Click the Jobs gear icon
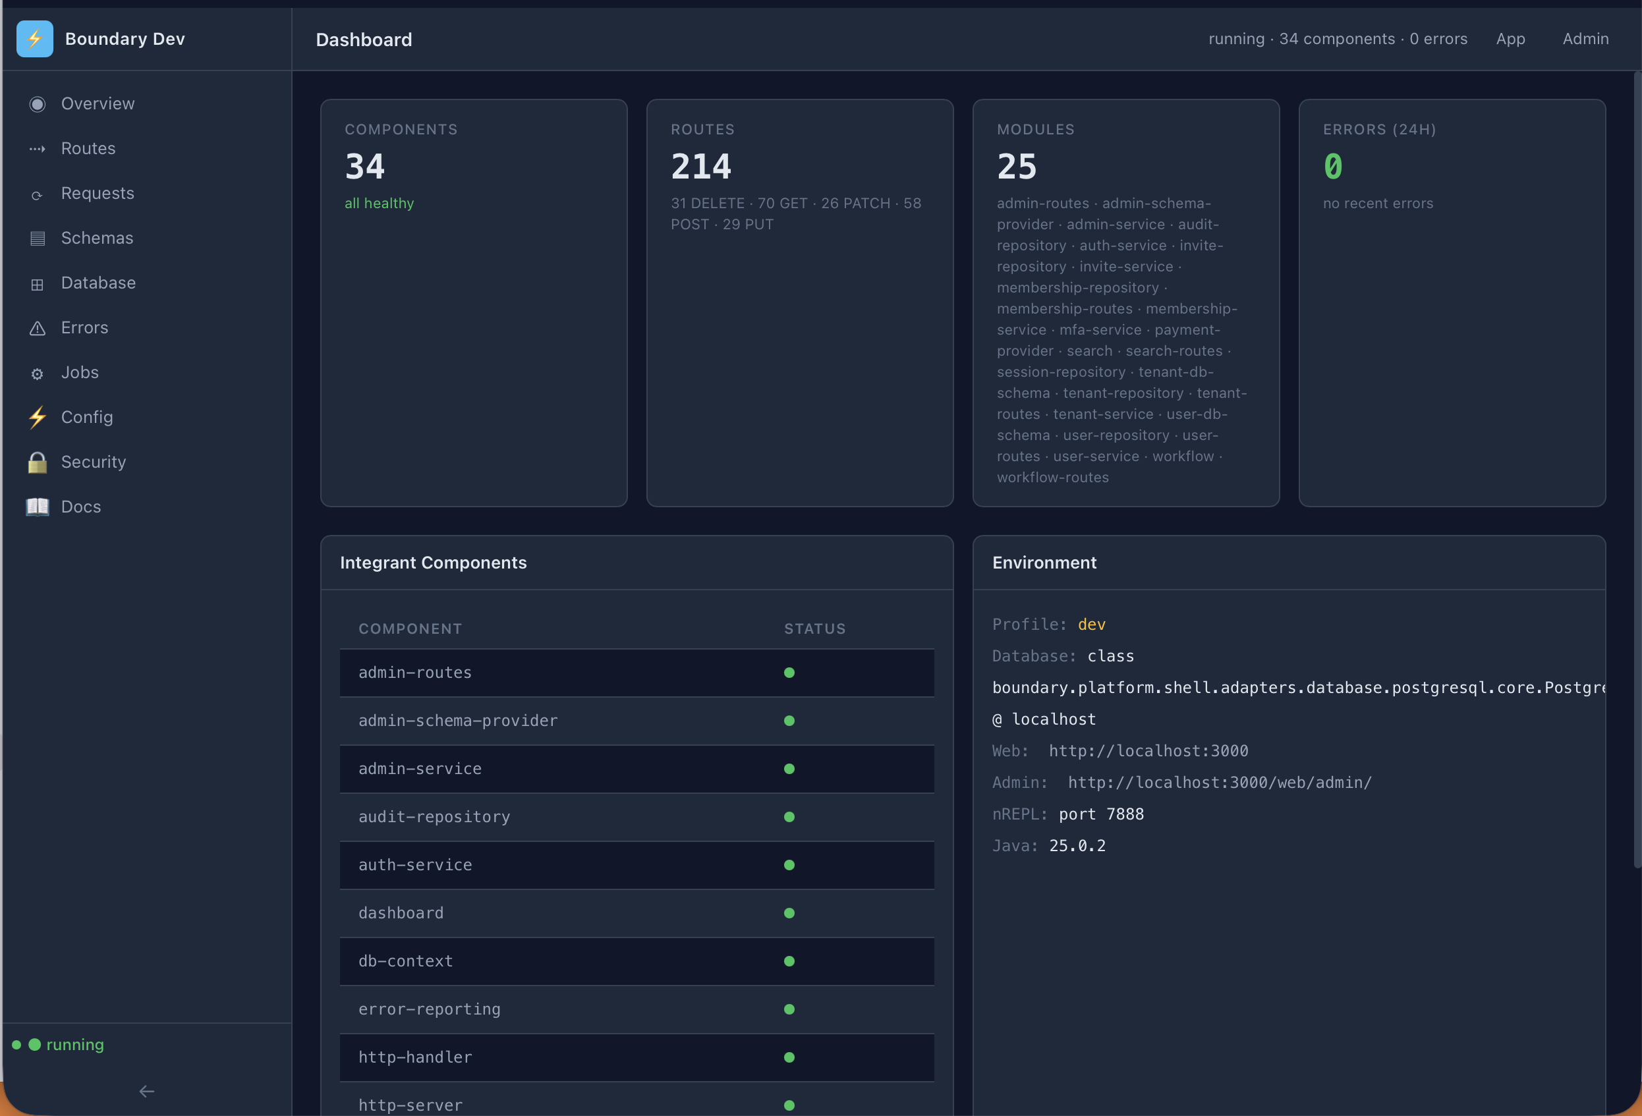 pos(38,374)
